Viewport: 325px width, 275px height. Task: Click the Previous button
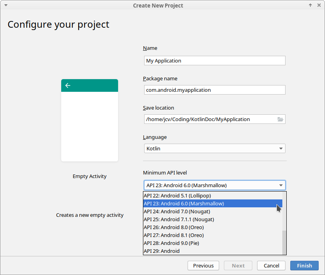(203, 266)
